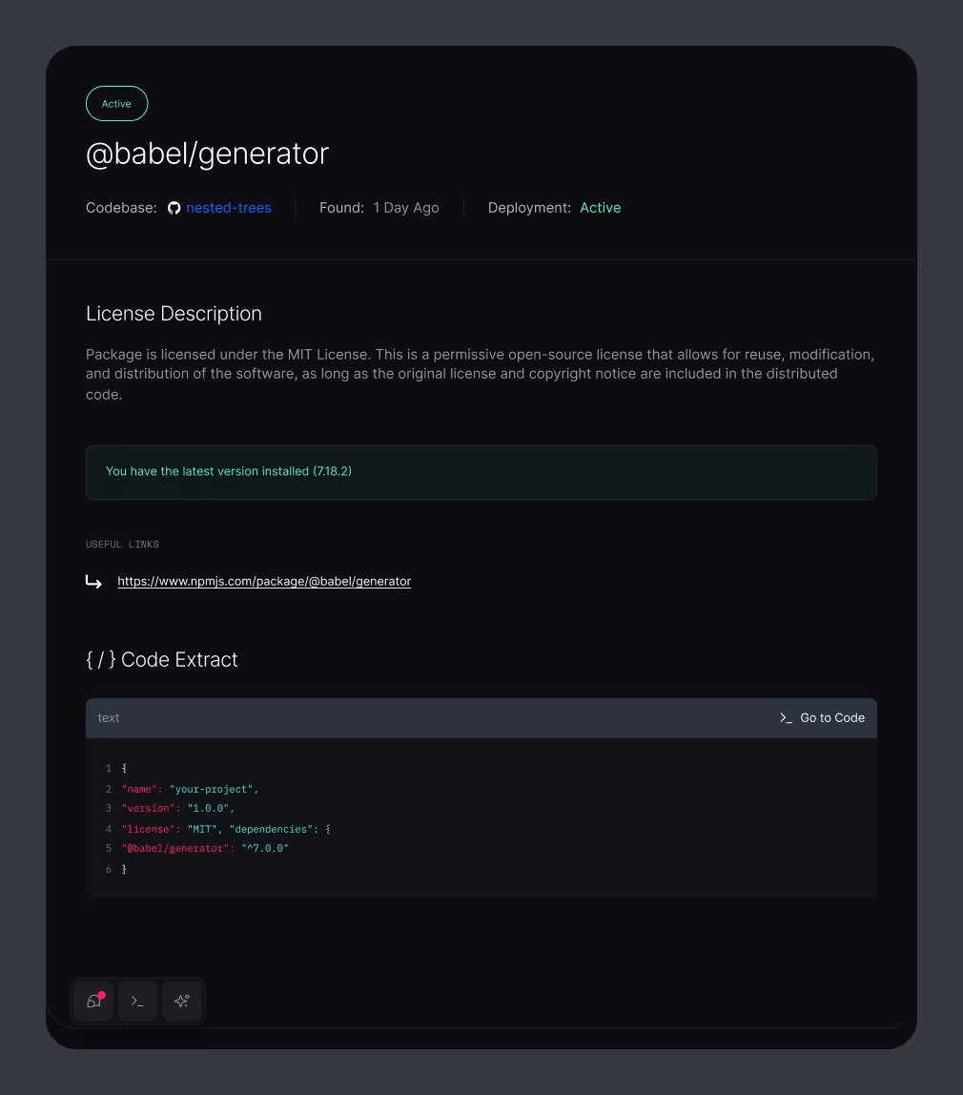Click code line with "license": "MIT"
This screenshot has height=1095, width=963.
(x=226, y=829)
